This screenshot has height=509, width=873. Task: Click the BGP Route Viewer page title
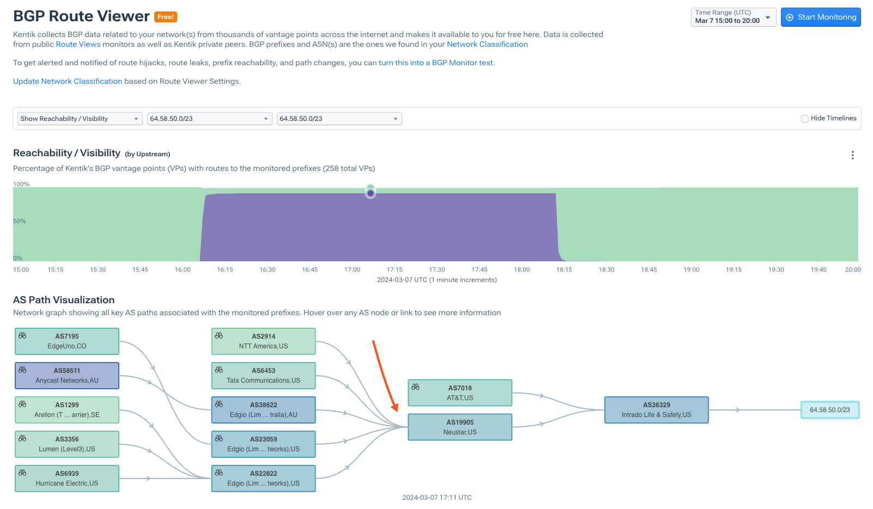click(x=81, y=16)
